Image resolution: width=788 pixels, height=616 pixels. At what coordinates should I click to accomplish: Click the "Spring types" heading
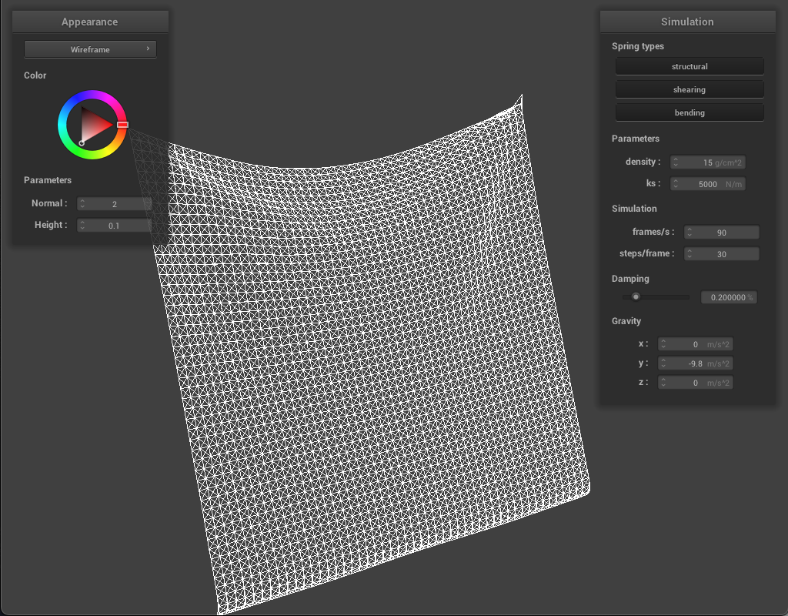point(638,45)
